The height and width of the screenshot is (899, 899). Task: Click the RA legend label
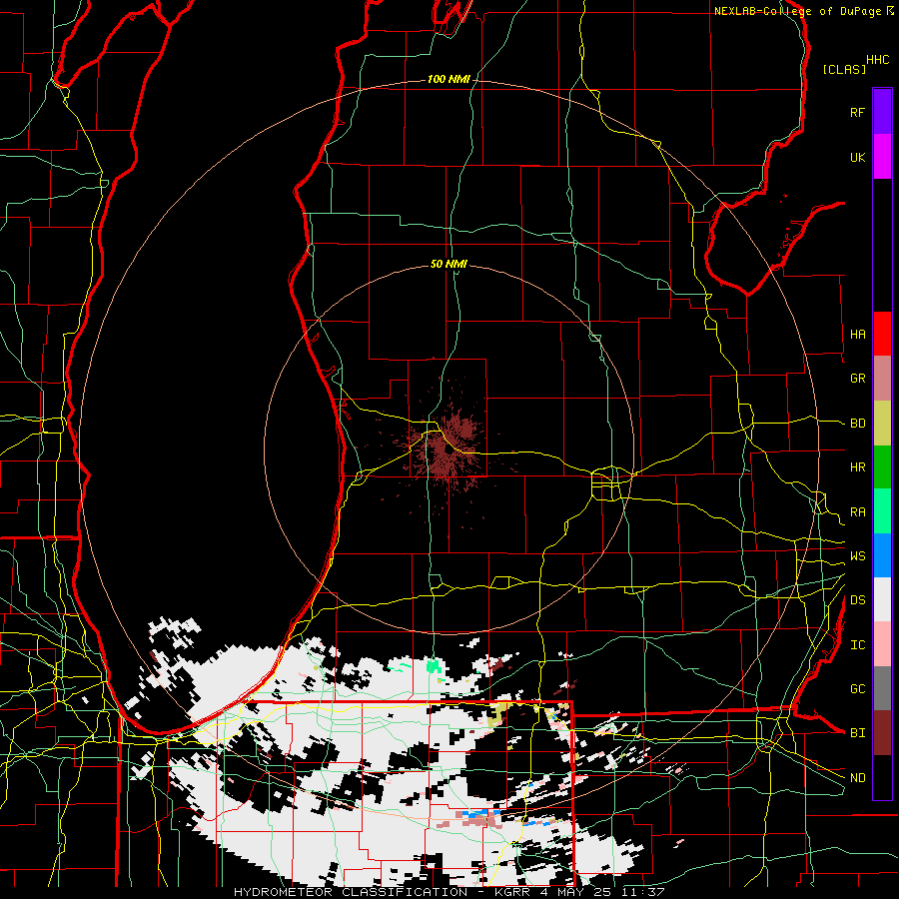[x=858, y=512]
